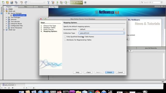Expand the Configuration Files node
This screenshot has width=166, height=93.
(x=6, y=26)
